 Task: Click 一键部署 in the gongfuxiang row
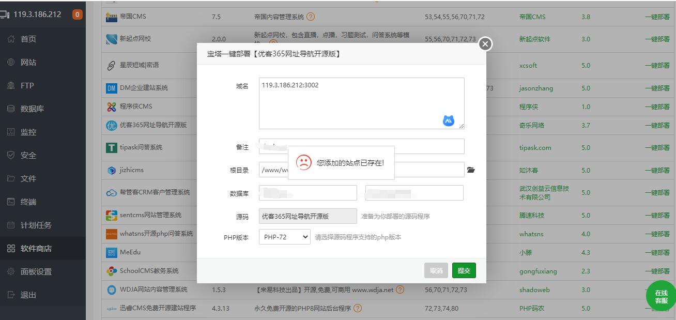pos(657,271)
